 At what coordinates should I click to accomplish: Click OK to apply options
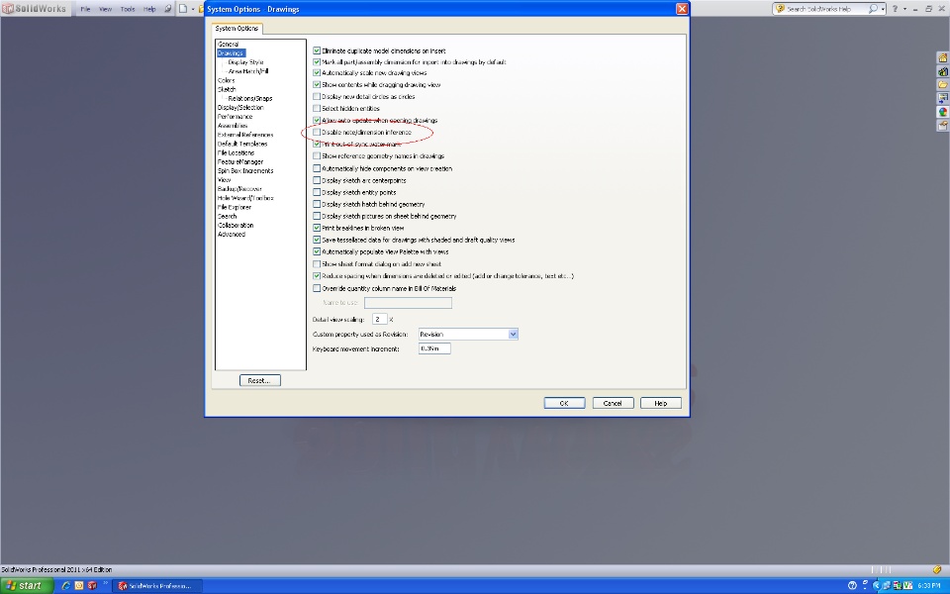[564, 403]
